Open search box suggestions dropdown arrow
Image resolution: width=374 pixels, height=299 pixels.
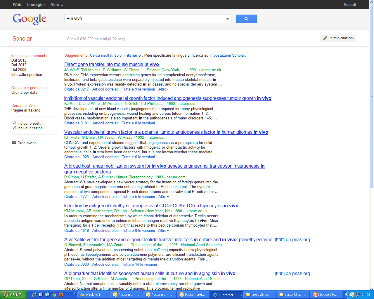228,19
